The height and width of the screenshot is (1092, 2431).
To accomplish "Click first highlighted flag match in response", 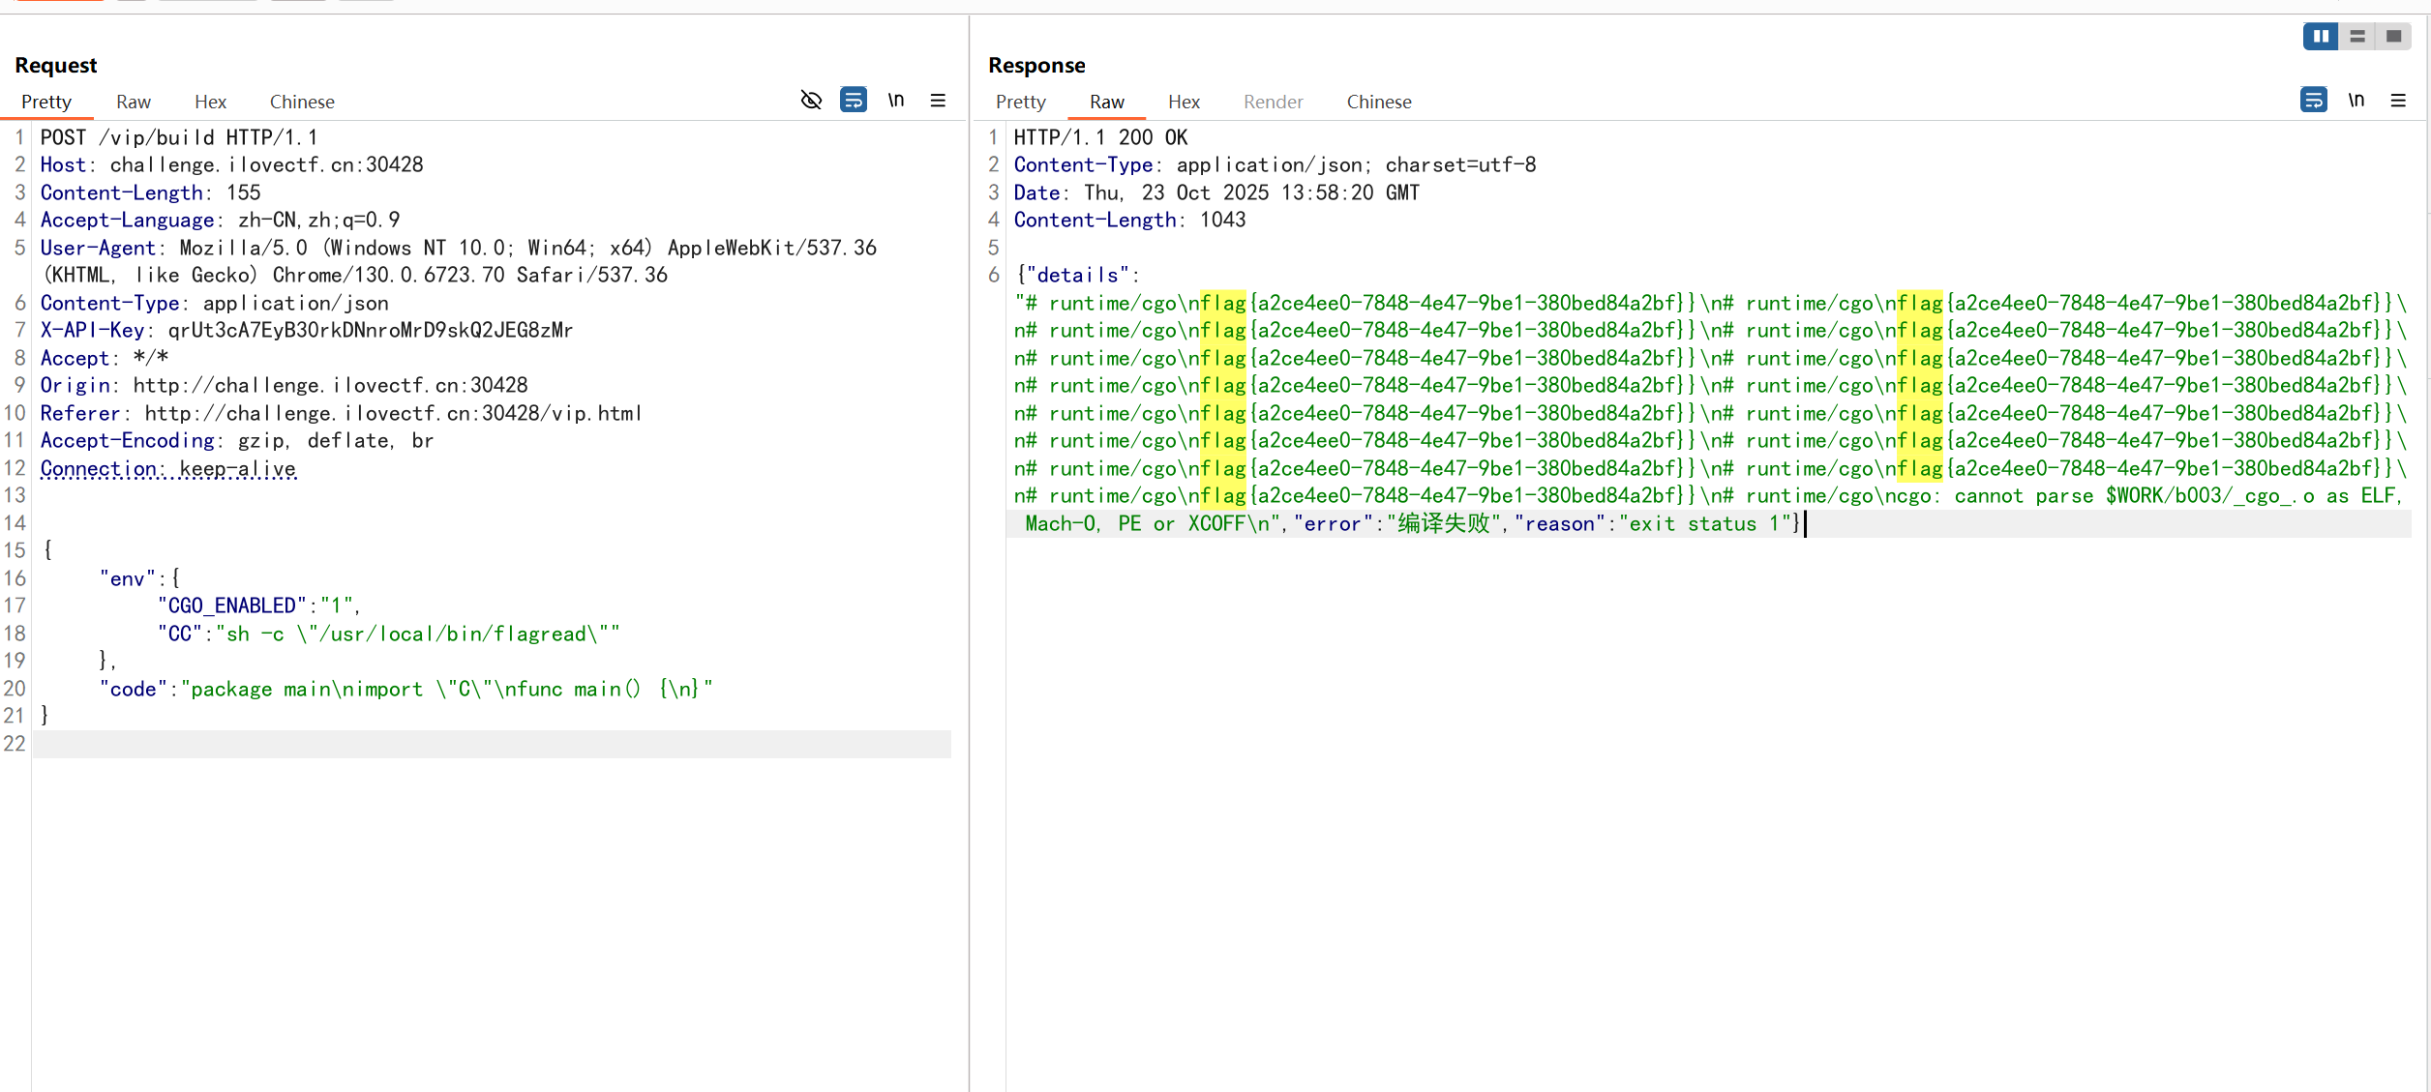I will click(x=1222, y=303).
